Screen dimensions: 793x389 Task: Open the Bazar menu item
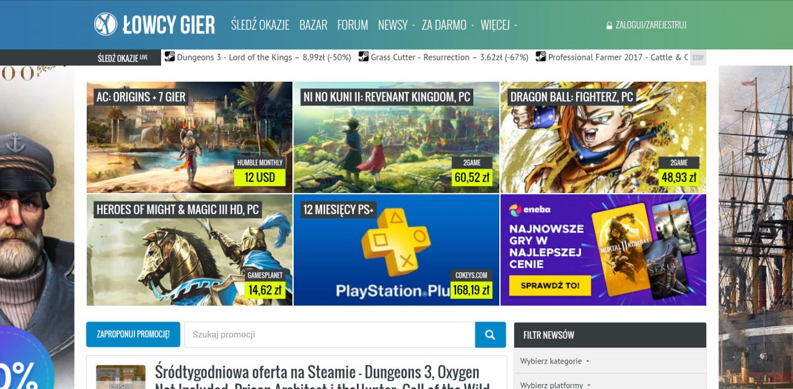point(313,25)
